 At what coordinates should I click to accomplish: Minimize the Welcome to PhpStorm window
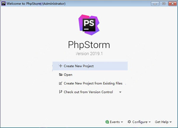pos(155,4)
